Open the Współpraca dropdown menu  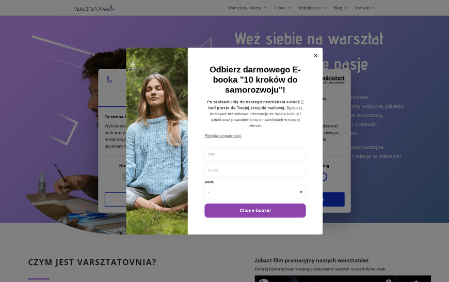pos(312,8)
